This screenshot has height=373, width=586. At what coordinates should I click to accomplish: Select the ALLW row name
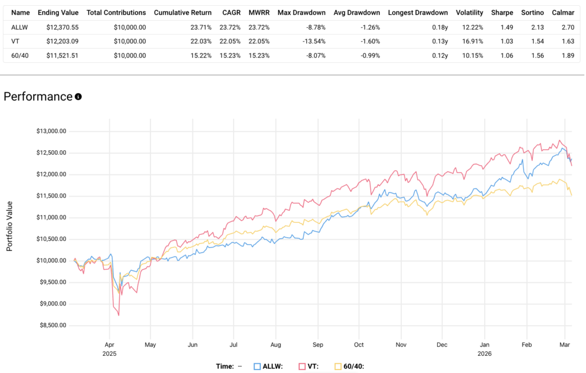[x=19, y=27]
